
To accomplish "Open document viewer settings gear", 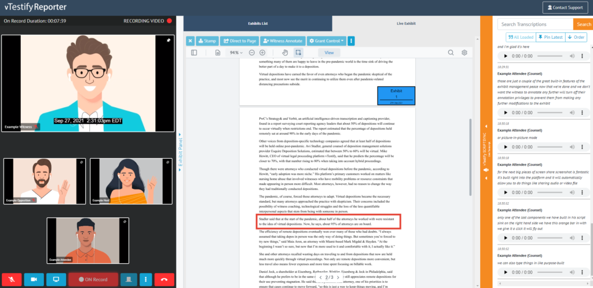I will click(464, 53).
